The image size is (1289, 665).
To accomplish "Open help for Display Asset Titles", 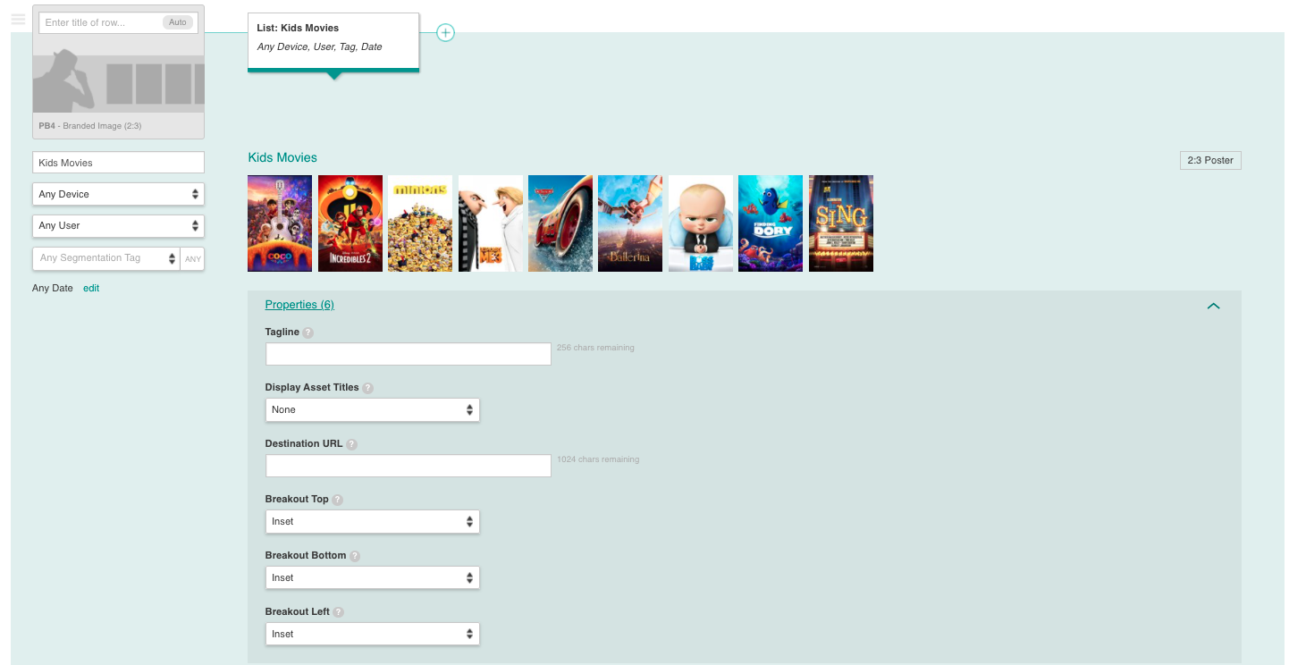I will click(x=367, y=388).
